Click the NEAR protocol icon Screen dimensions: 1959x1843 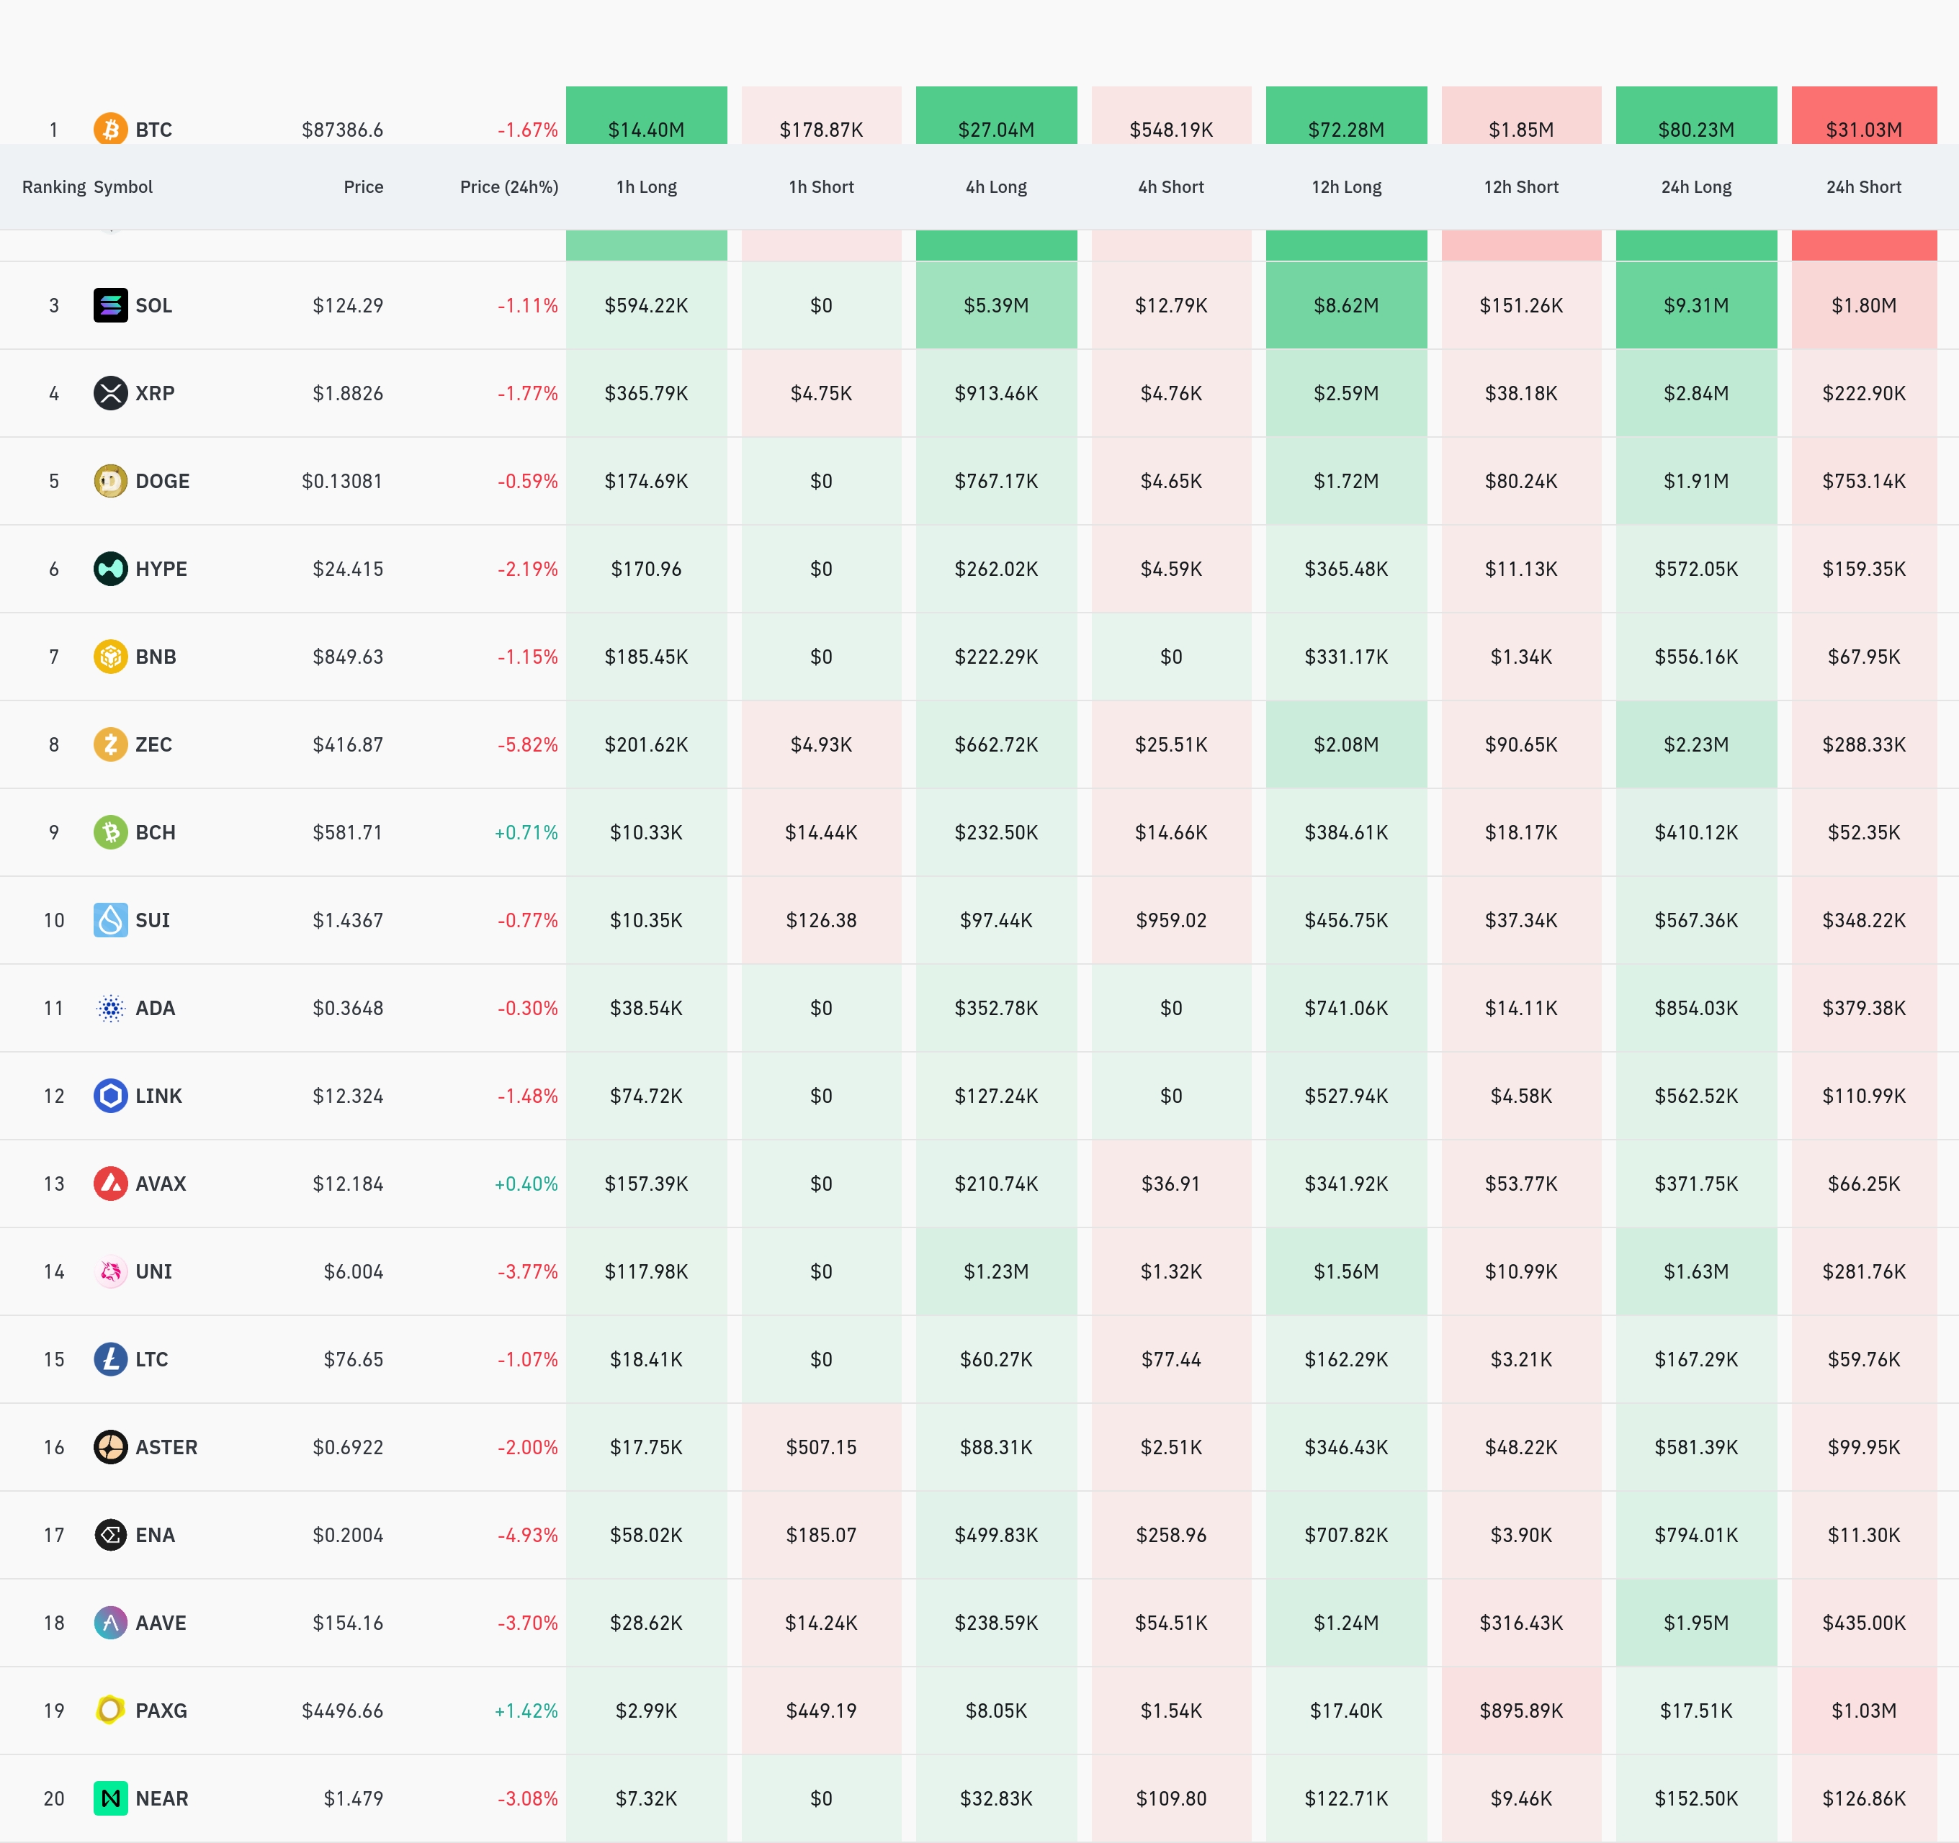pyautogui.click(x=110, y=1798)
